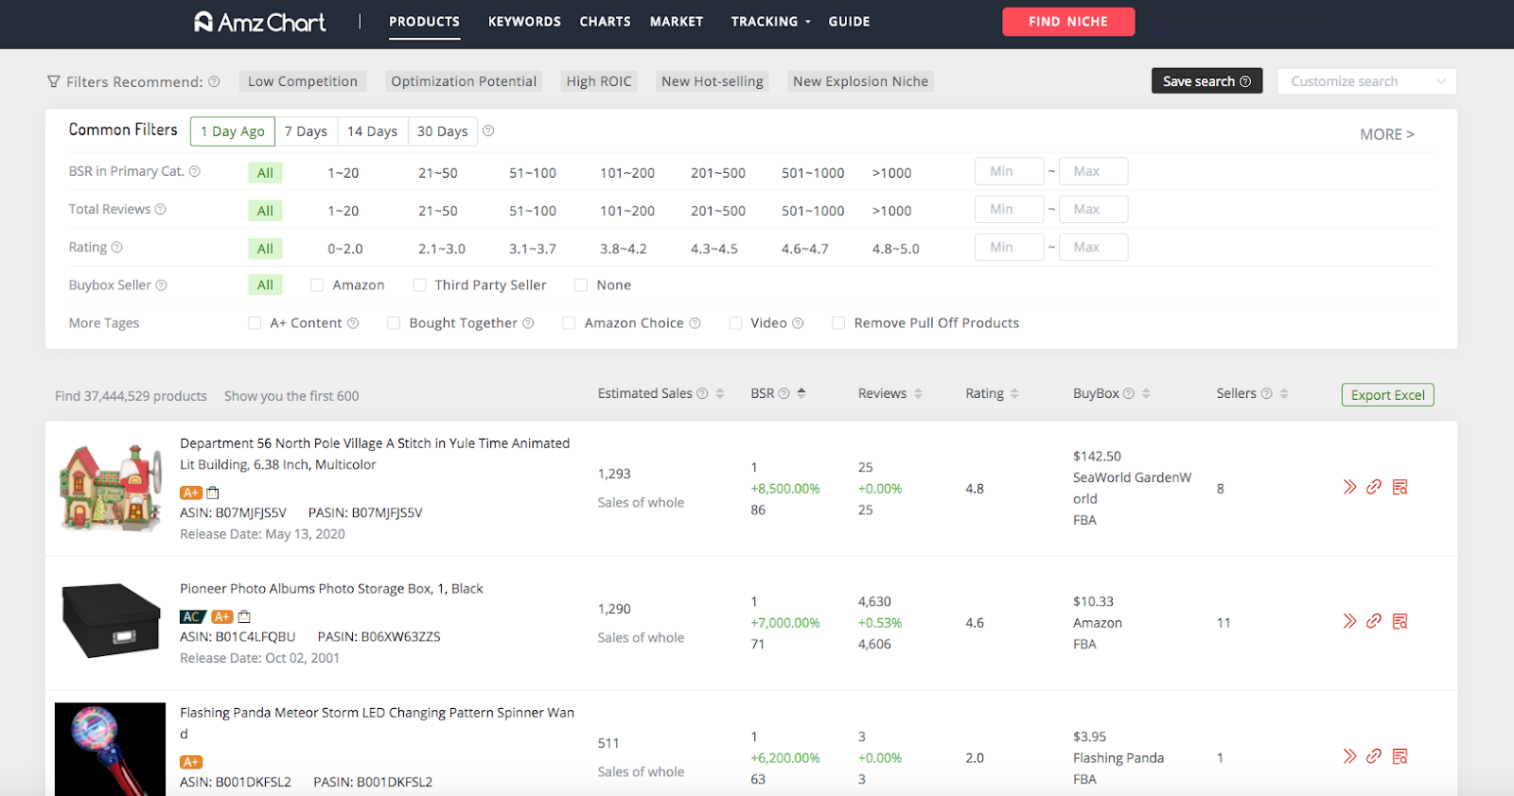Screen dimensions: 1514x796
Task: Tick Remove Pull Off Products checkbox
Action: coord(838,322)
